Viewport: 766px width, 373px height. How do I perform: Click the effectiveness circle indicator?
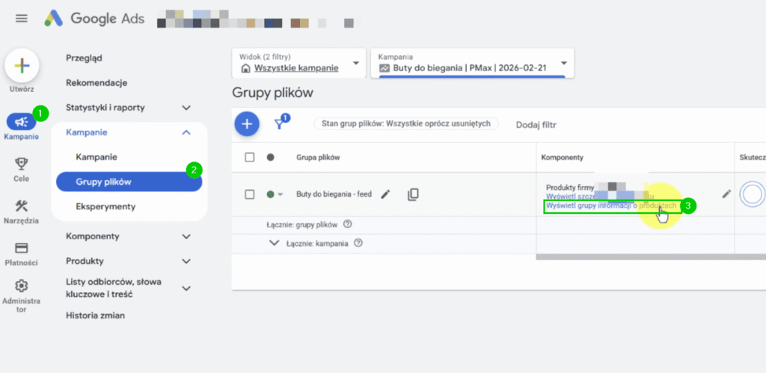coord(753,194)
